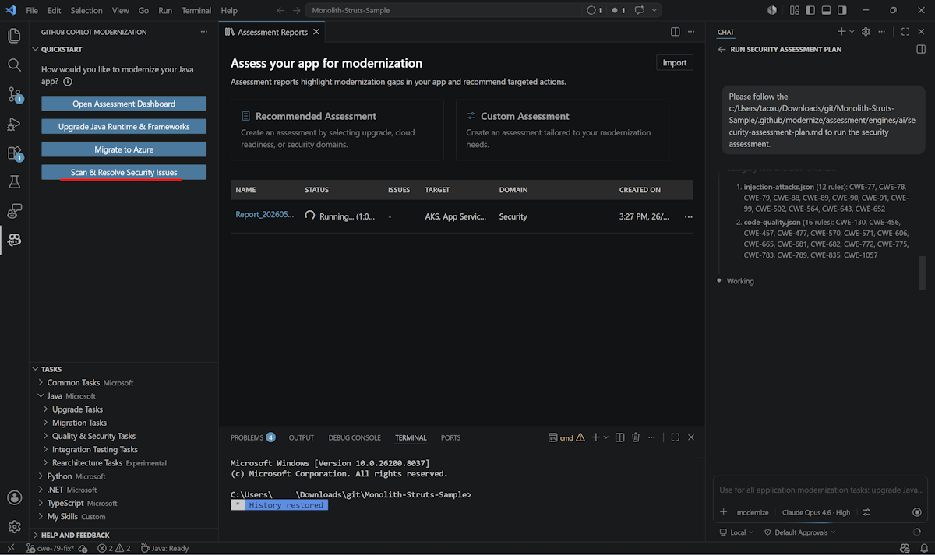Open the Default Approvals dropdown

[799, 532]
